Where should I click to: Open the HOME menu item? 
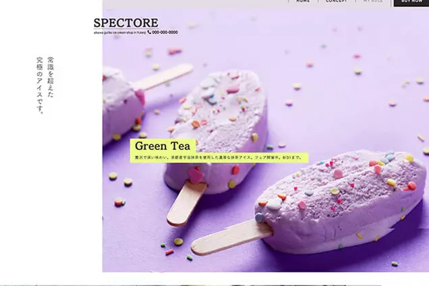[303, 1]
